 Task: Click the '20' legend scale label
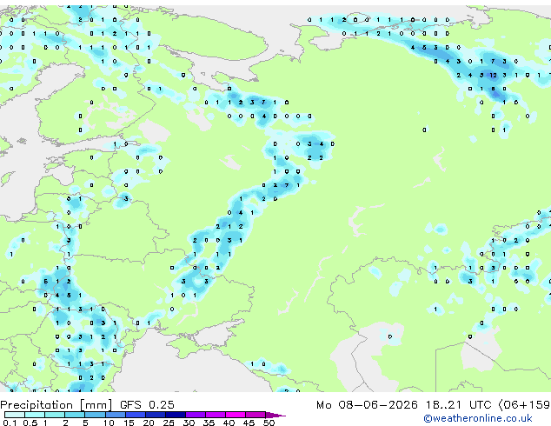point(149,423)
